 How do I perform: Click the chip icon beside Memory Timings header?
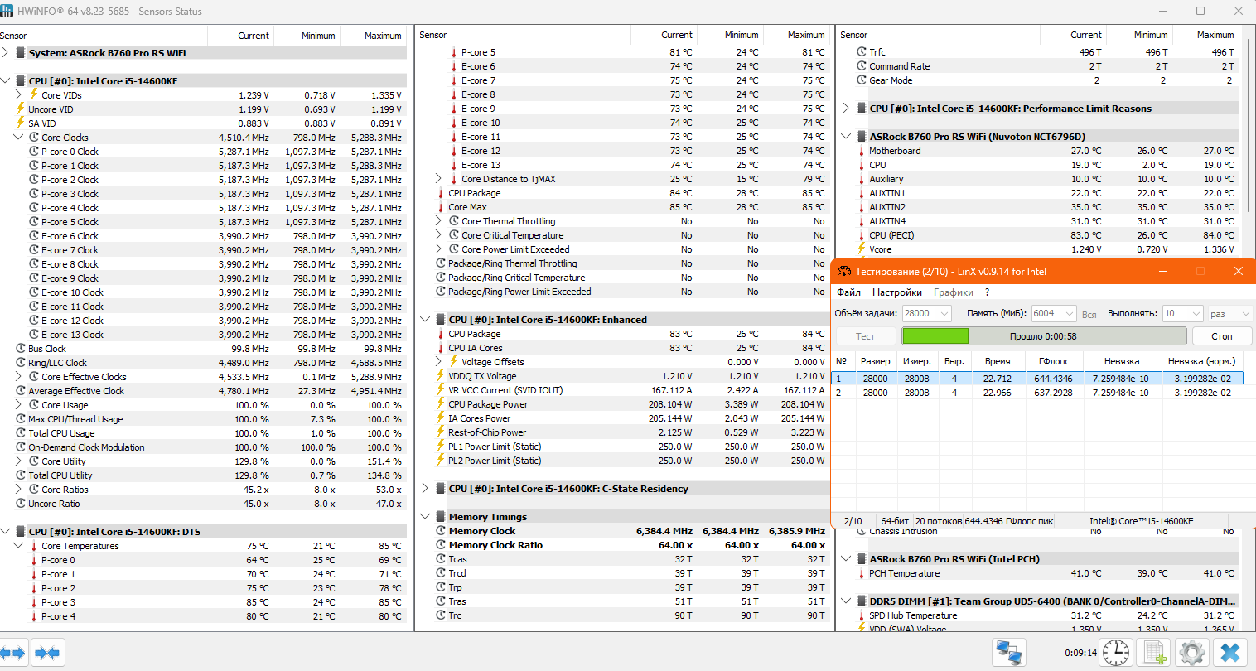[x=441, y=517]
